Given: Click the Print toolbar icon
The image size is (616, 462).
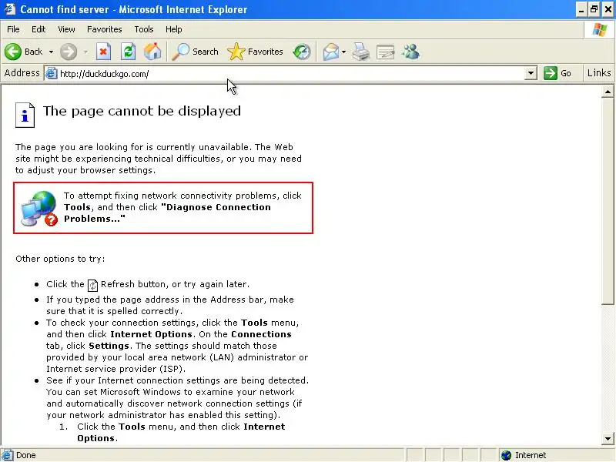Looking at the screenshot, I should point(360,52).
